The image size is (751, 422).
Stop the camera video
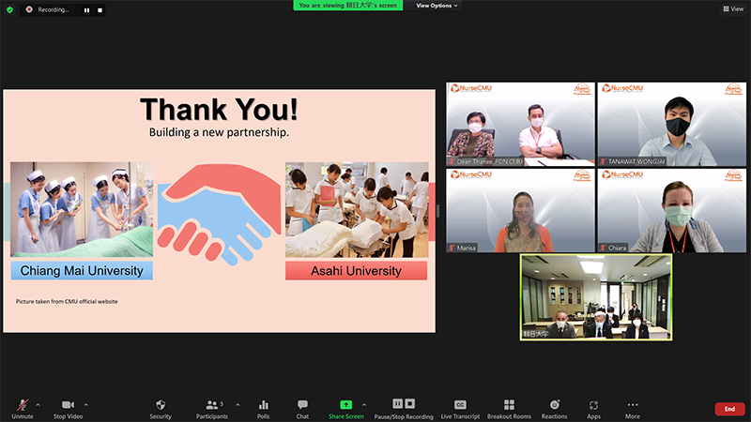pyautogui.click(x=68, y=409)
